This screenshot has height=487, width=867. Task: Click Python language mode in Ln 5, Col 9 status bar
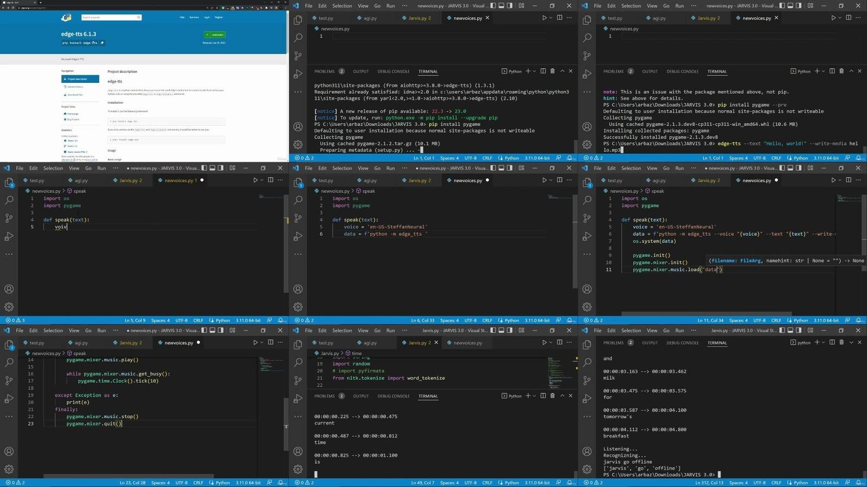click(223, 320)
